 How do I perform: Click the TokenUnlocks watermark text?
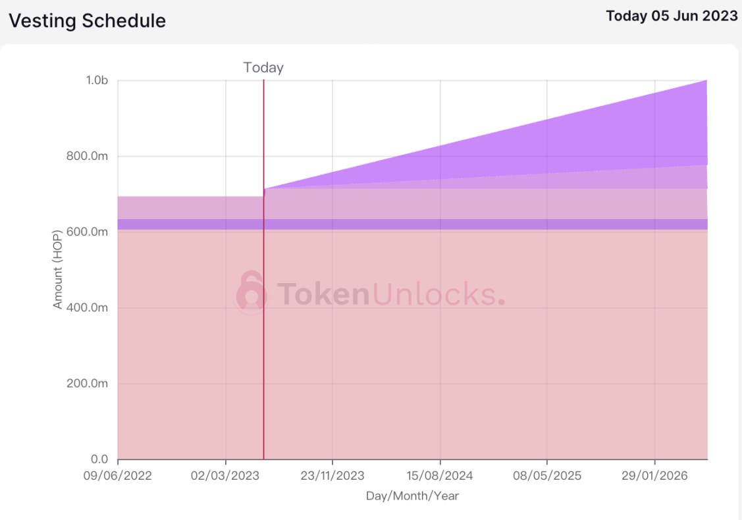[391, 294]
